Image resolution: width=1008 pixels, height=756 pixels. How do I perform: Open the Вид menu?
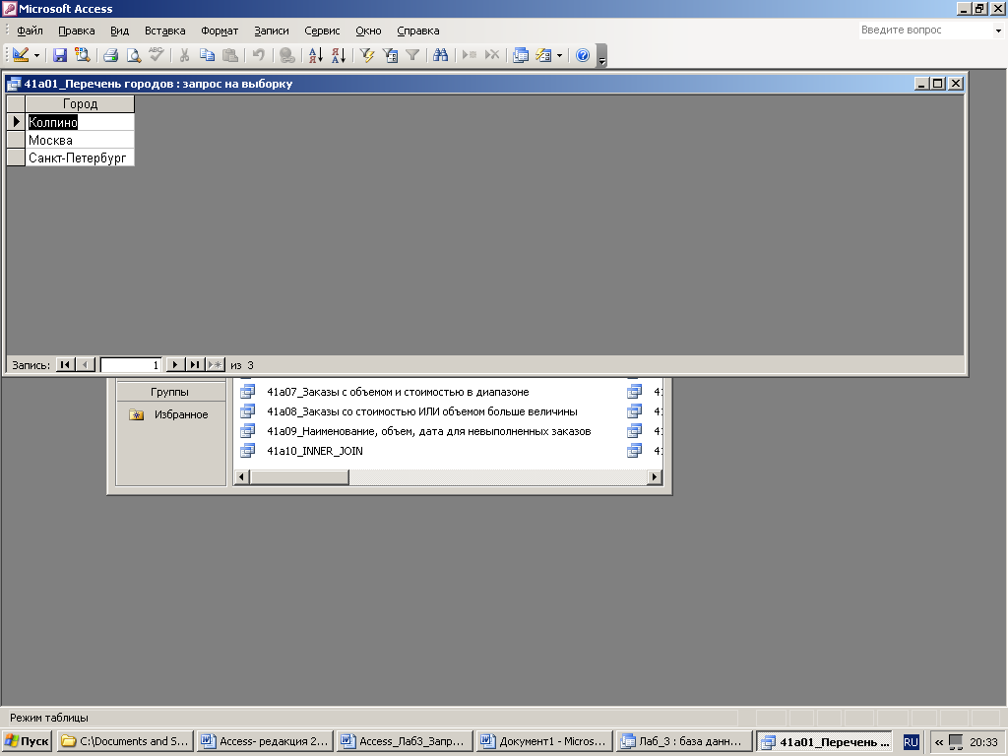pyautogui.click(x=119, y=31)
